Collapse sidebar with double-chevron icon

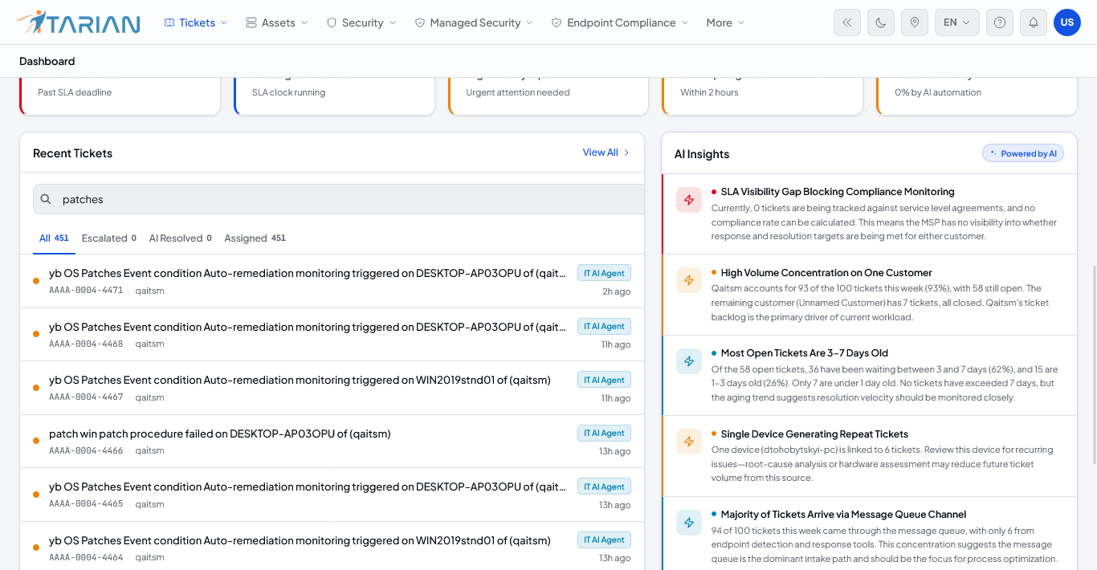(x=847, y=22)
